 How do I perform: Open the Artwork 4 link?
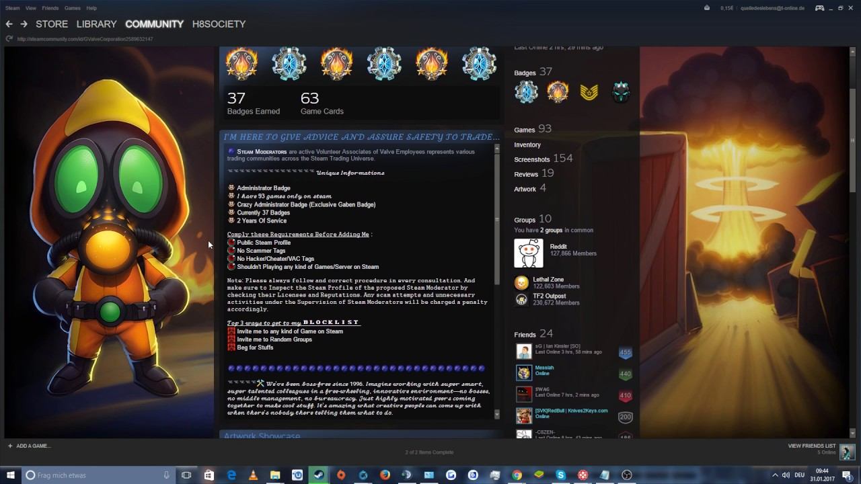[530, 188]
